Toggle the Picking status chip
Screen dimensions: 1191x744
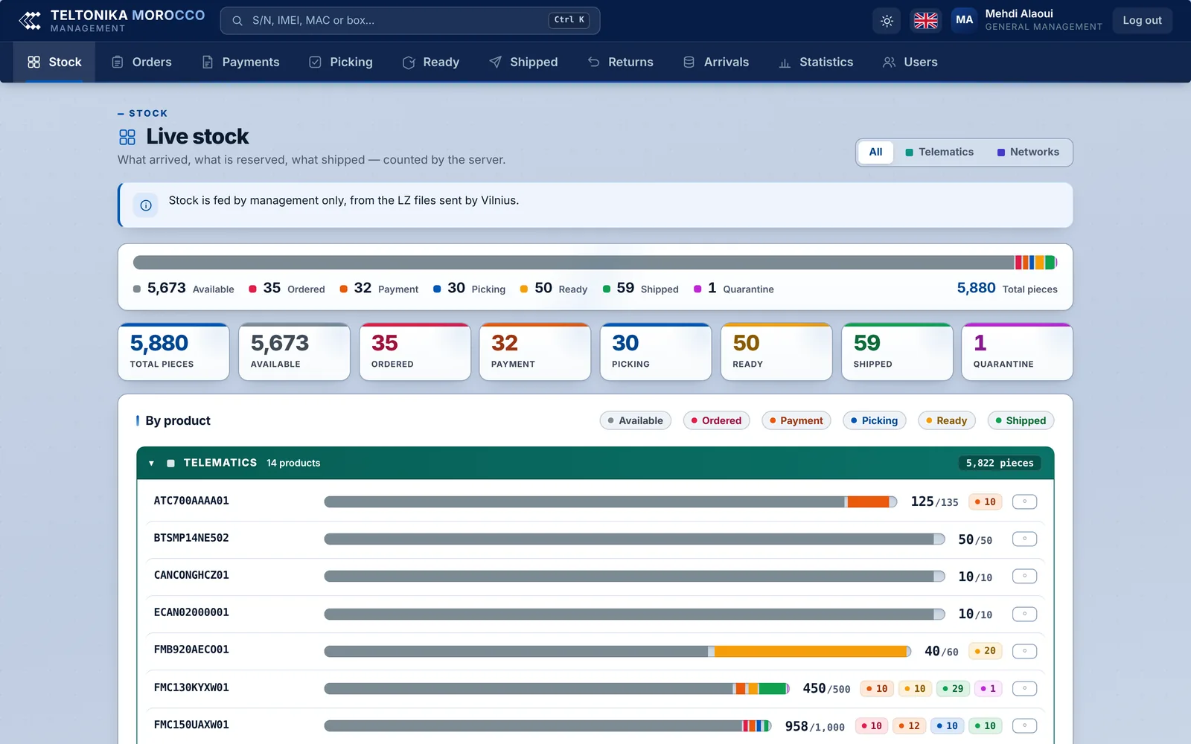click(x=874, y=421)
